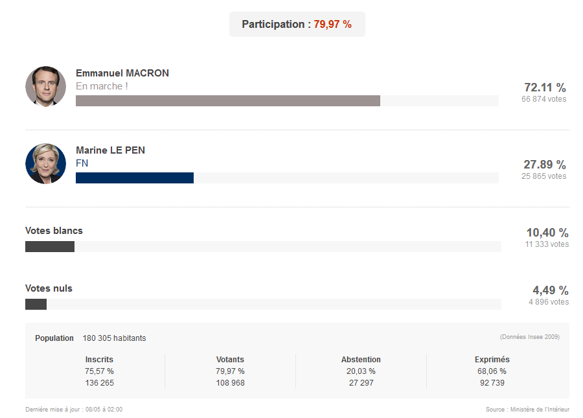This screenshot has height=418, width=583.
Task: Click the Participation 79,97 % badge
Action: point(297,25)
